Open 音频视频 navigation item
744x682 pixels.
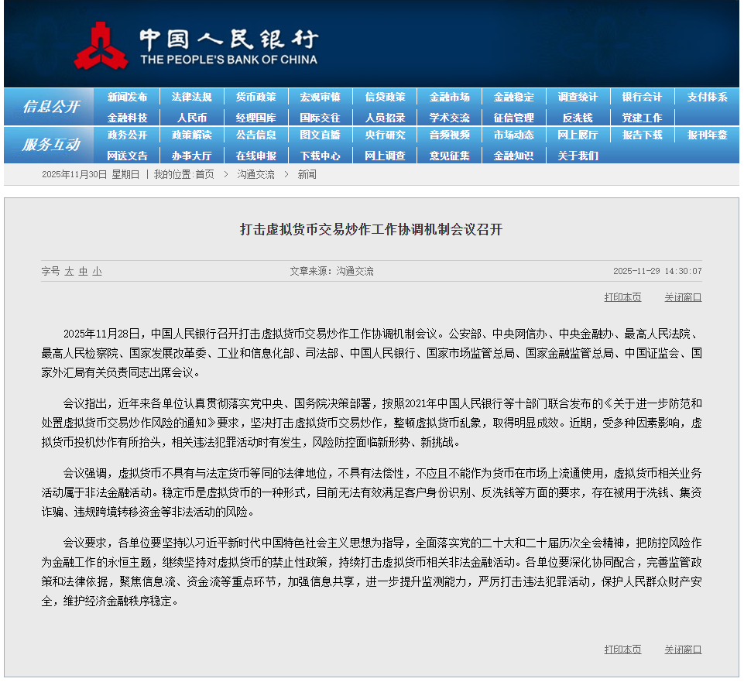click(449, 135)
